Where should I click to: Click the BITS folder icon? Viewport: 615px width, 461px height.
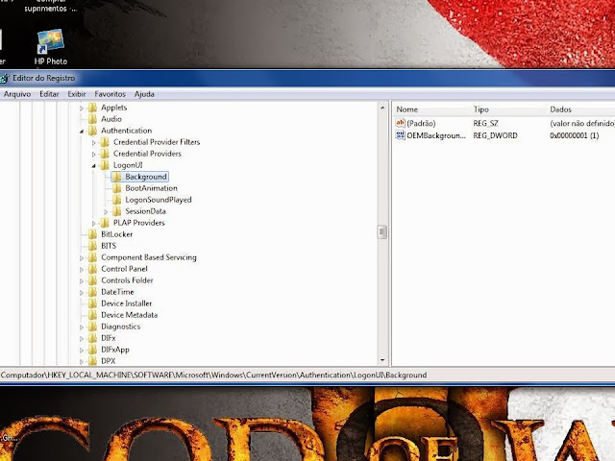(x=92, y=246)
